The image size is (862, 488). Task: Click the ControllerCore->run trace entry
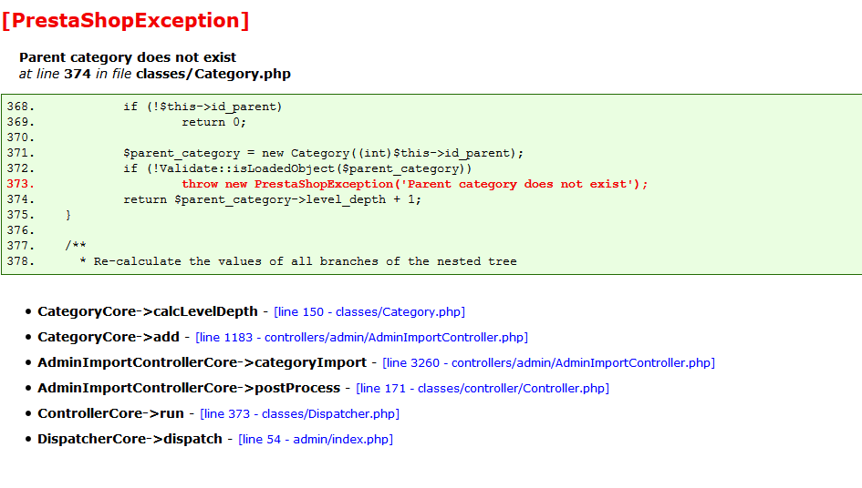pyautogui.click(x=110, y=414)
